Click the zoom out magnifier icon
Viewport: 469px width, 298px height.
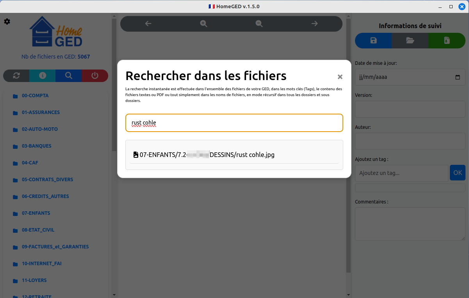pos(259,24)
